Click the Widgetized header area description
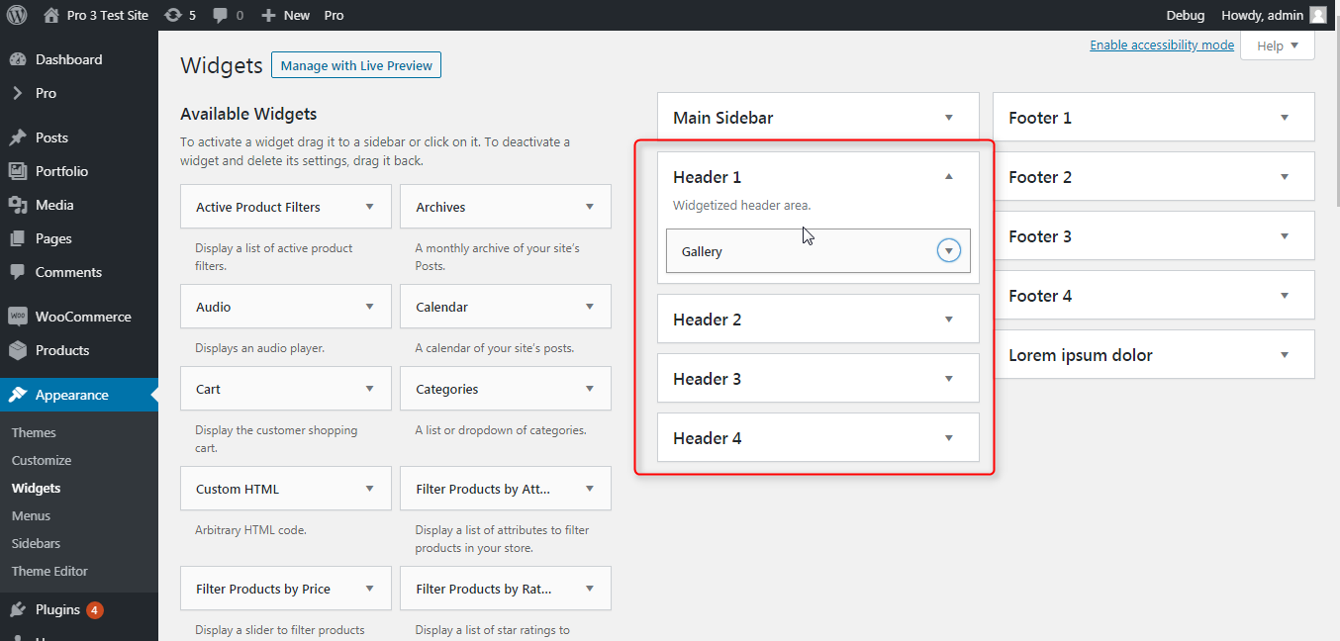The width and height of the screenshot is (1340, 641). coord(741,206)
